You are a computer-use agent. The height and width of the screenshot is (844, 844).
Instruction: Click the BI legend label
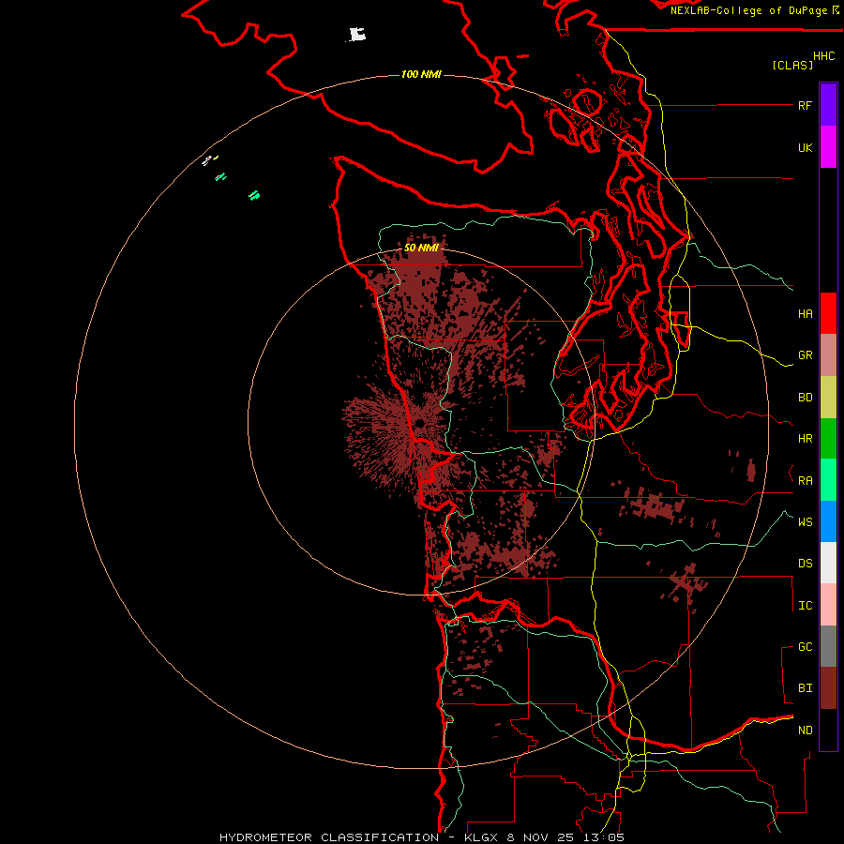pos(805,688)
